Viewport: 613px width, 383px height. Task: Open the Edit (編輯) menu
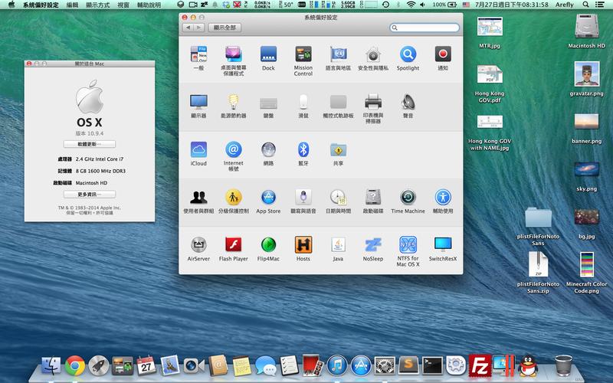click(x=72, y=5)
